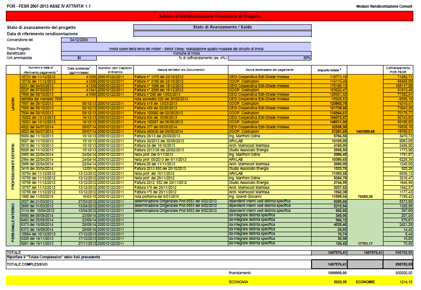Viewport: 421px width, 290px height.
Task: Click the 'detratta dal mandato 7898' cell
Action: tap(42, 99)
